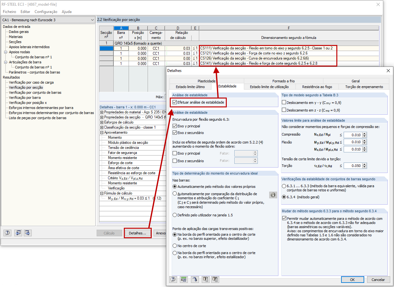394x287 pixels.
Task: Collapse the Apoios nodais tree node
Action: (5, 52)
